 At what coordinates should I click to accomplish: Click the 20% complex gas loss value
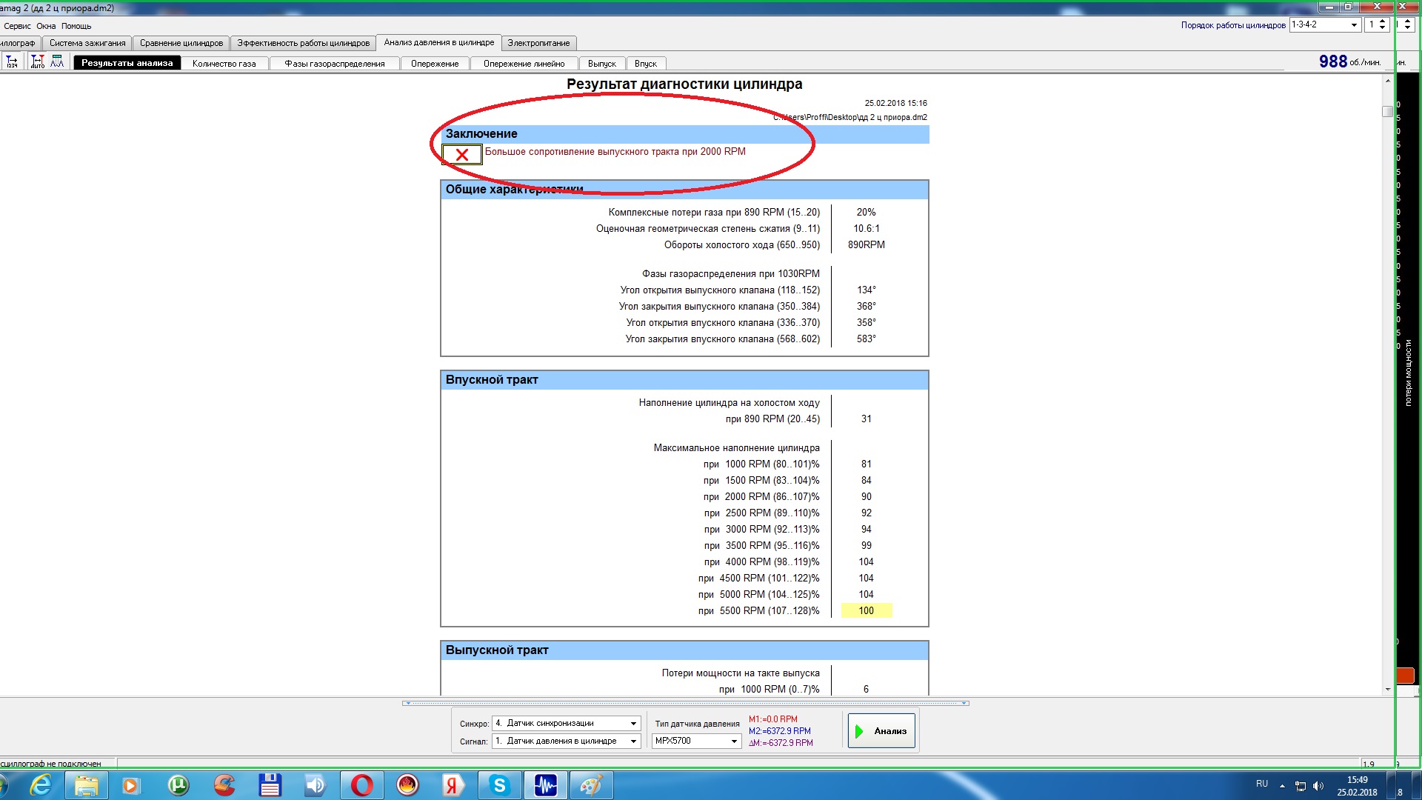(x=867, y=213)
